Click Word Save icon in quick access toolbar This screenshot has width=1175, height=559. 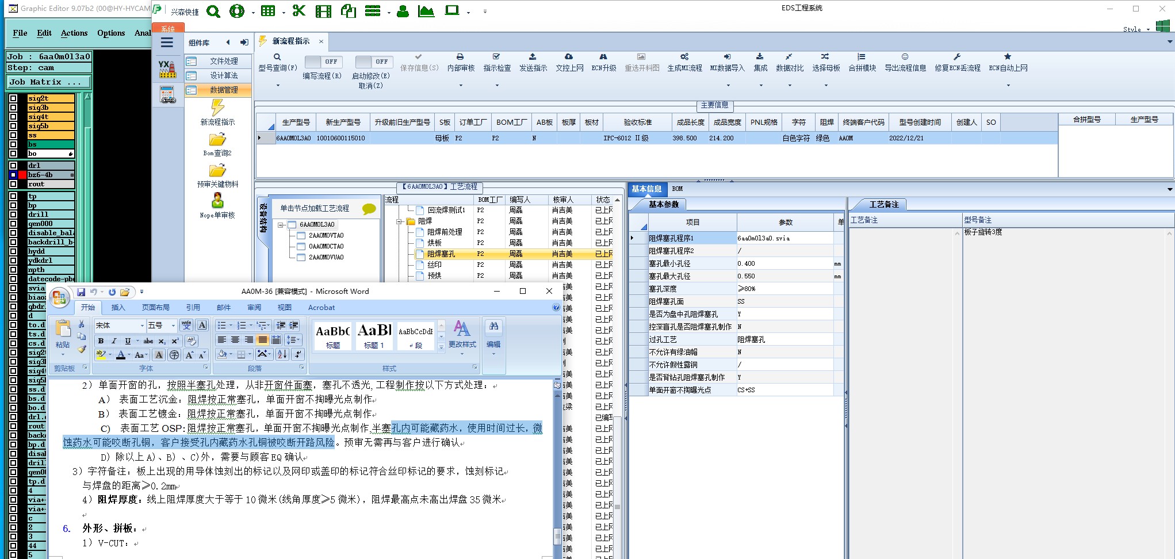tap(81, 292)
